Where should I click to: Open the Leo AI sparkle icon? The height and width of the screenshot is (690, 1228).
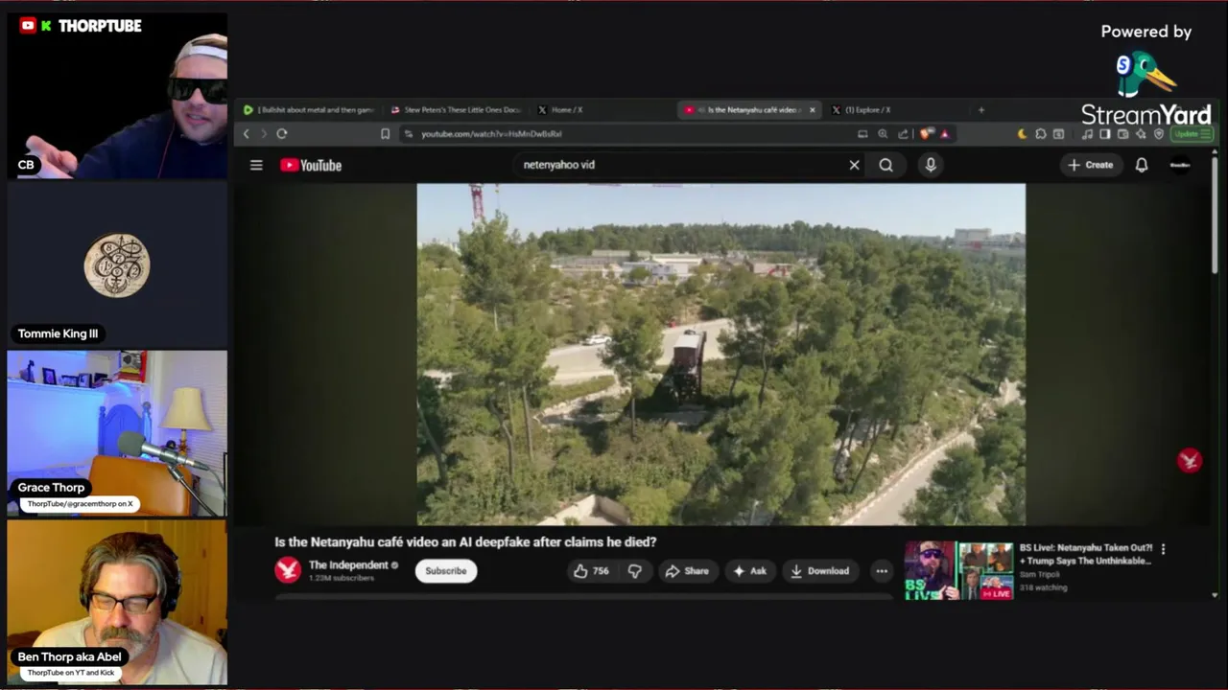point(1142,134)
